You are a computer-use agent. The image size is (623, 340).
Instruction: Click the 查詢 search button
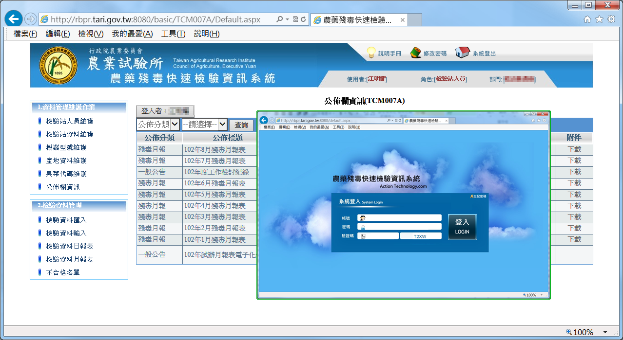tap(241, 125)
